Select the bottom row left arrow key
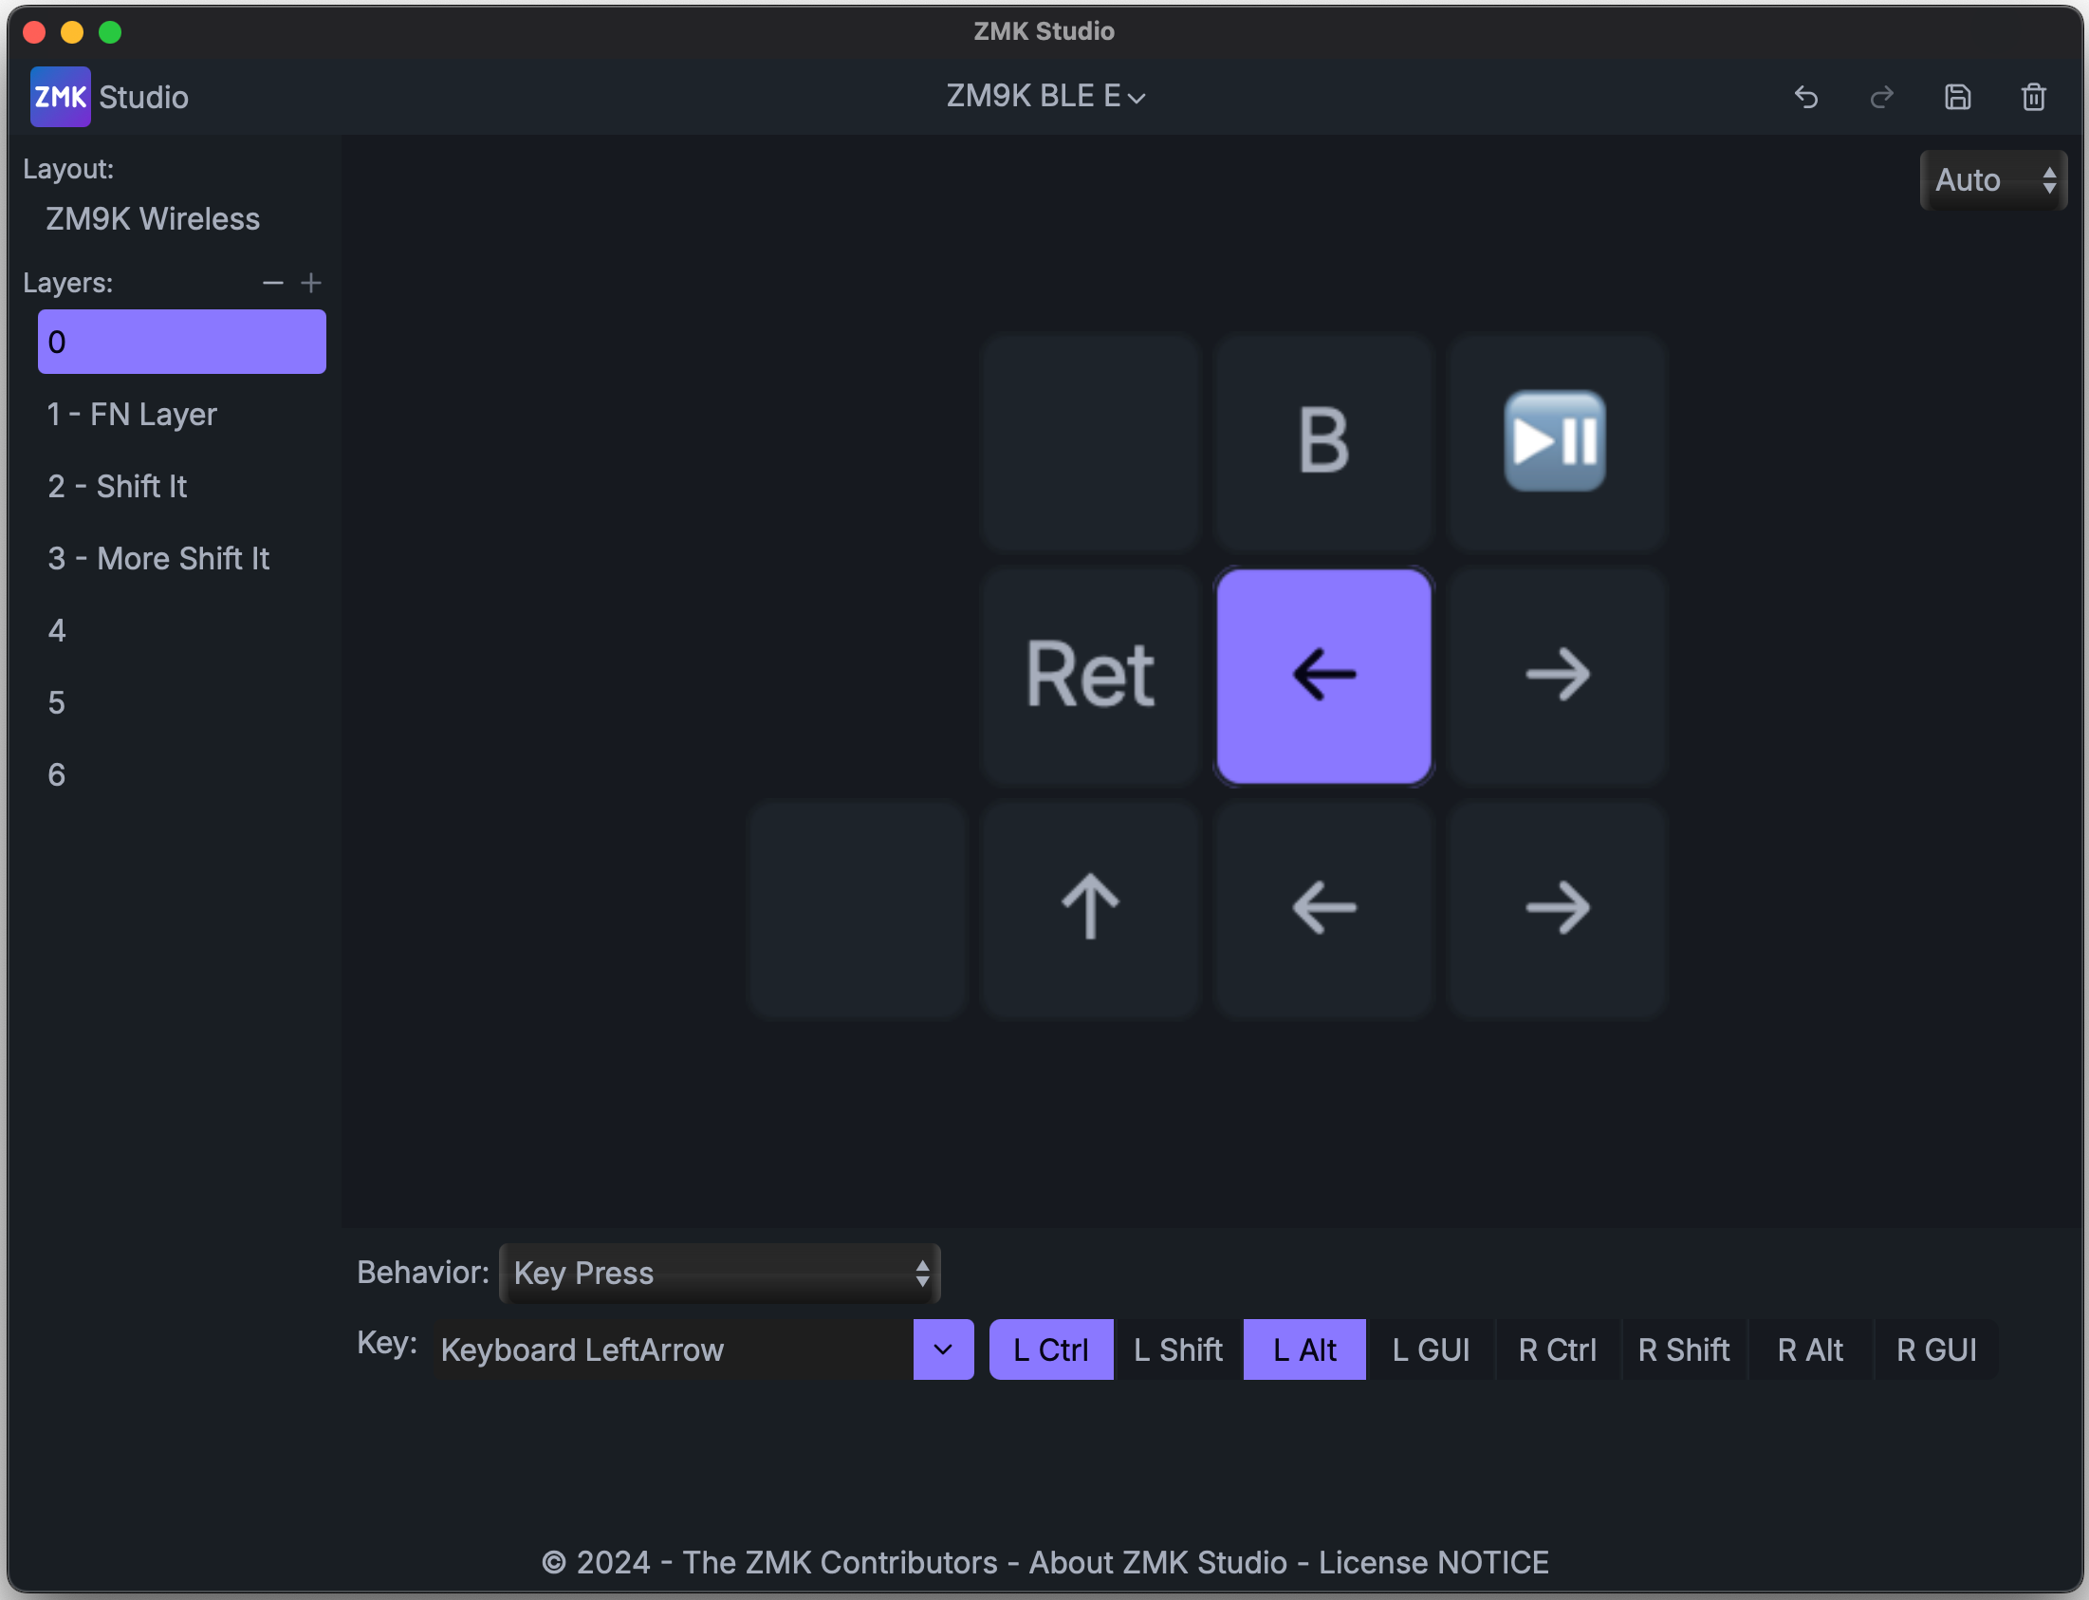The width and height of the screenshot is (2089, 1600). pos(1323,907)
